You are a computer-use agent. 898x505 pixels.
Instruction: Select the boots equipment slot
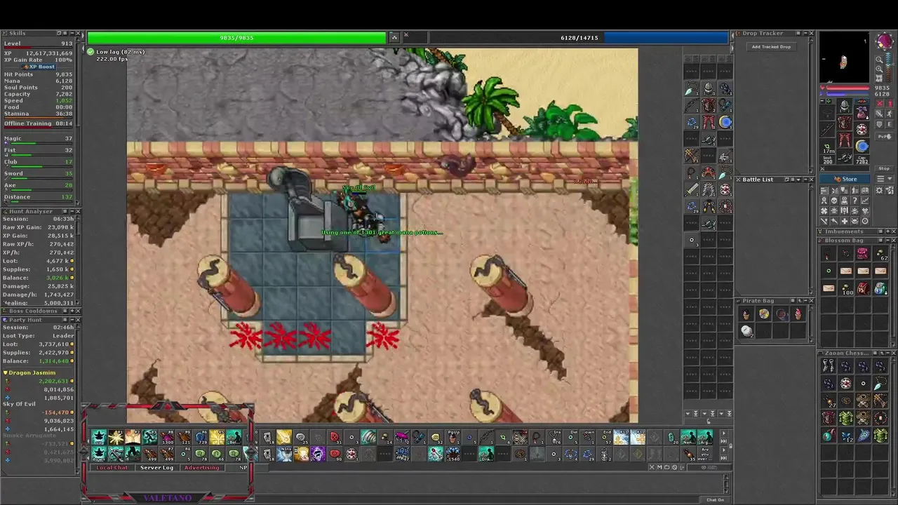845,156
